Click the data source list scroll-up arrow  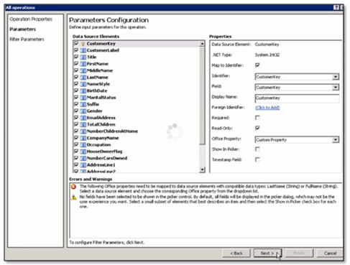(x=202, y=44)
